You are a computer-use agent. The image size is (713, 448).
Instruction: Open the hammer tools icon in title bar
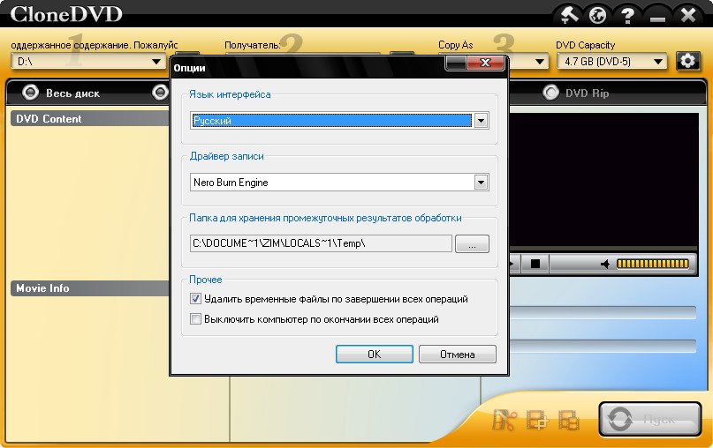[x=569, y=15]
